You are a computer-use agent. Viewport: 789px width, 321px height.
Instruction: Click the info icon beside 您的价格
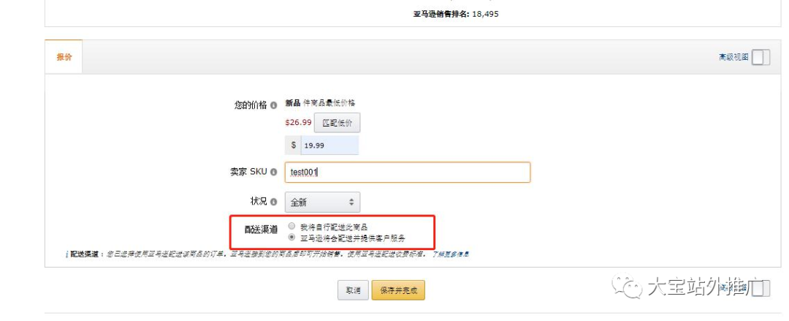[x=273, y=105]
